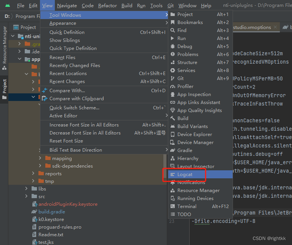Click the Find magnifier icon

pyautogui.click(x=172, y=30)
